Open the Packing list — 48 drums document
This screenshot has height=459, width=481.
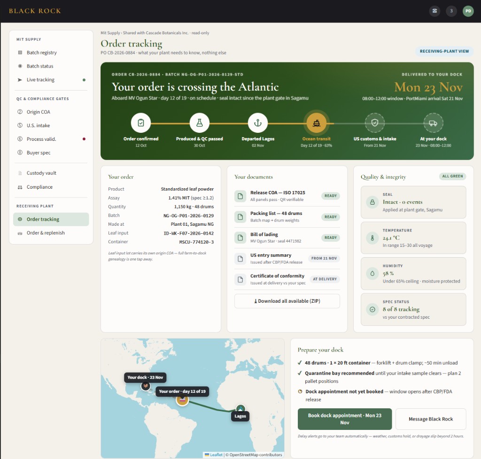point(287,217)
